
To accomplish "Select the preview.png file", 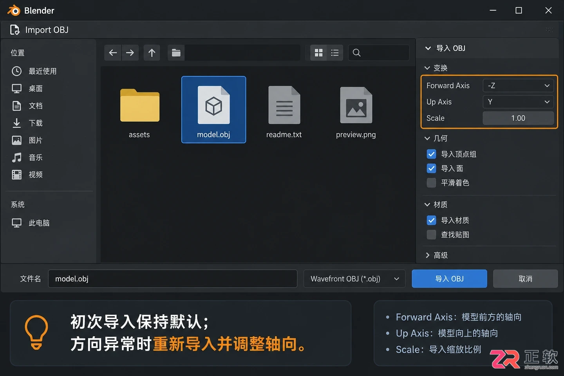I will point(356,112).
